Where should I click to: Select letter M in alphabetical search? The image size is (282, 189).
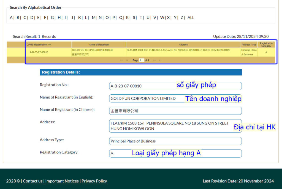94,18
